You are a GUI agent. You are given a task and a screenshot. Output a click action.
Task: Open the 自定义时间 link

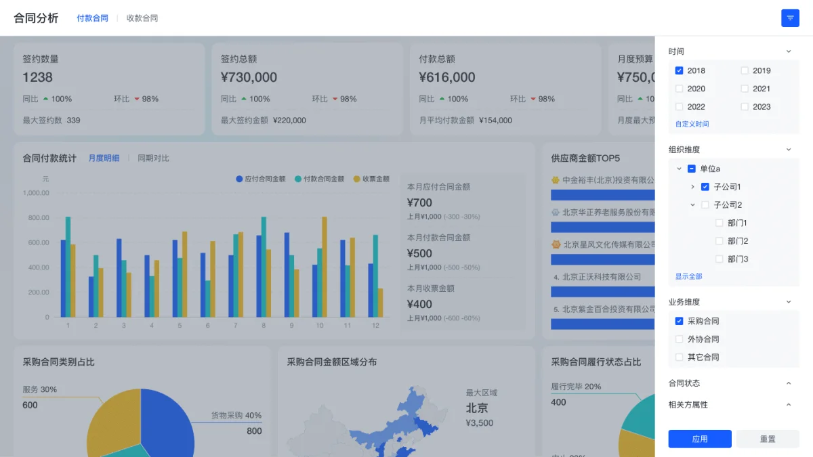692,125
